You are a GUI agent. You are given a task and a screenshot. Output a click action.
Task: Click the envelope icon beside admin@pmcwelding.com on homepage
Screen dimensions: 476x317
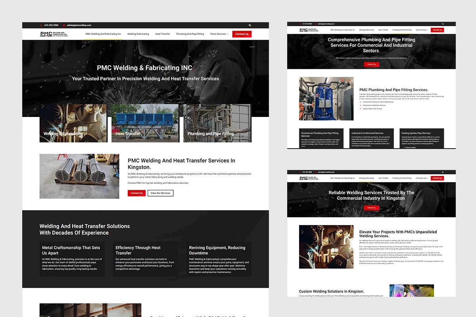pyautogui.click(x=64, y=25)
